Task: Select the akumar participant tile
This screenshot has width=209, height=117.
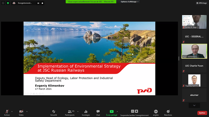Action: pos(194,95)
